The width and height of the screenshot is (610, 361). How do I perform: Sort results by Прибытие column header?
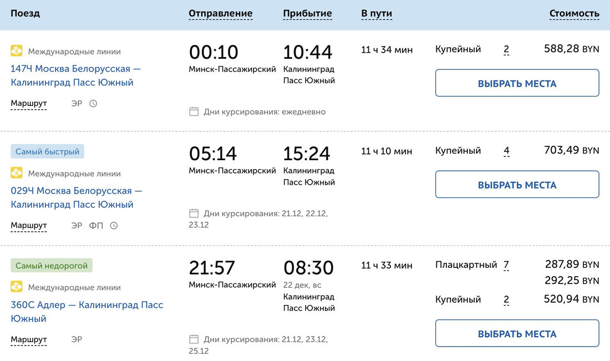(x=307, y=13)
